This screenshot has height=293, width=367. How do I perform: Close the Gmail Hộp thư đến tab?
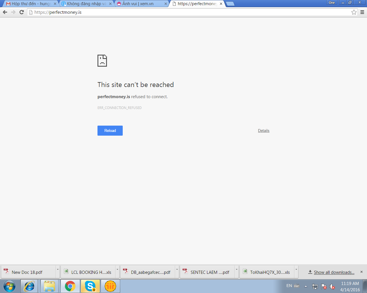(x=55, y=4)
